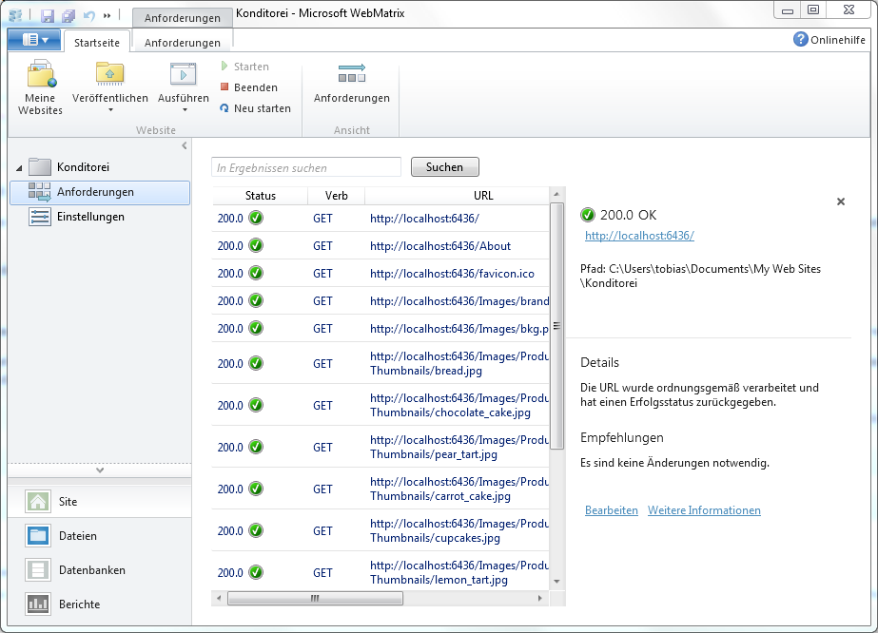Select the Thumbnails/bread.jpg request
878x633 pixels.
380,363
